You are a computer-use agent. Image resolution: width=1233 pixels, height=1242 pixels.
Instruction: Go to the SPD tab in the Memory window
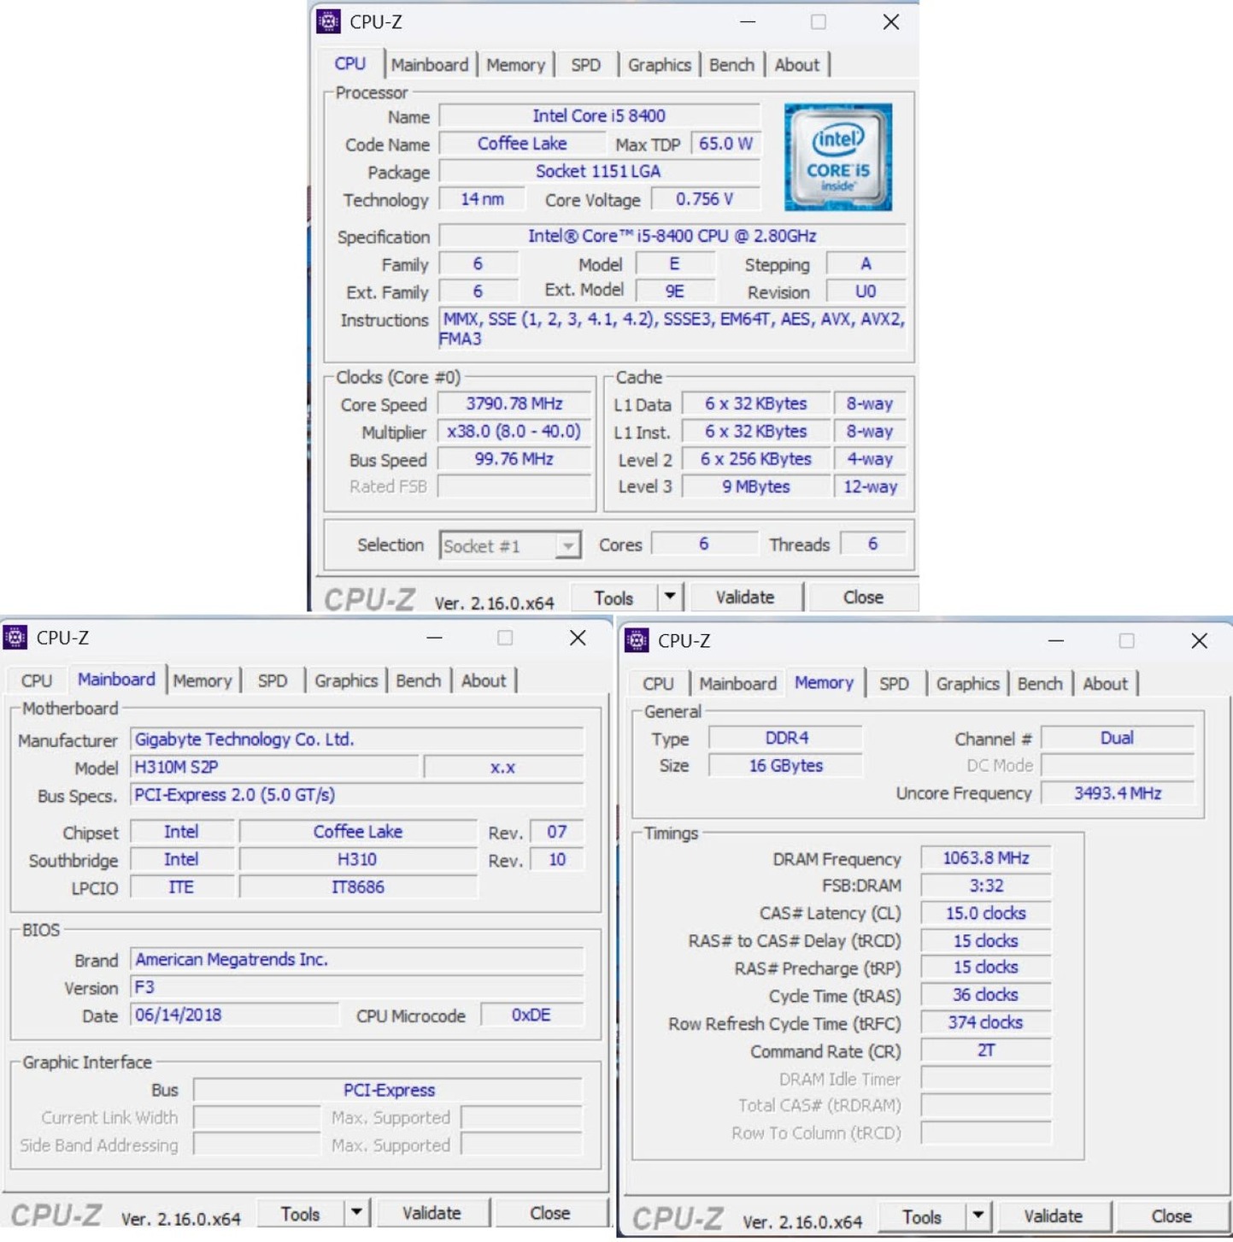point(894,684)
